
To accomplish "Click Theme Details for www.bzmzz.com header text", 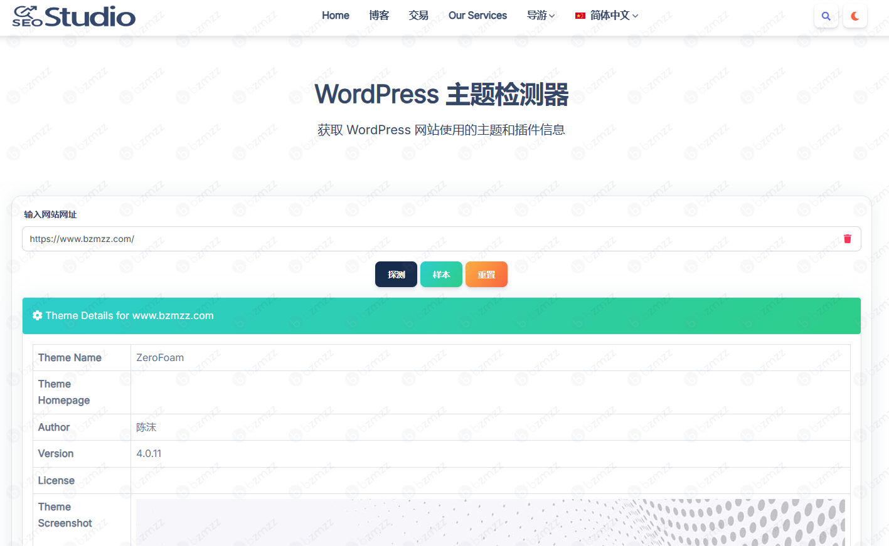I will 130,315.
